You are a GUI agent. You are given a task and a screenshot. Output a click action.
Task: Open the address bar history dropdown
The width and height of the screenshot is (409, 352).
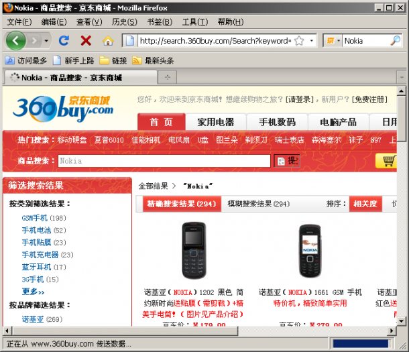coord(312,41)
